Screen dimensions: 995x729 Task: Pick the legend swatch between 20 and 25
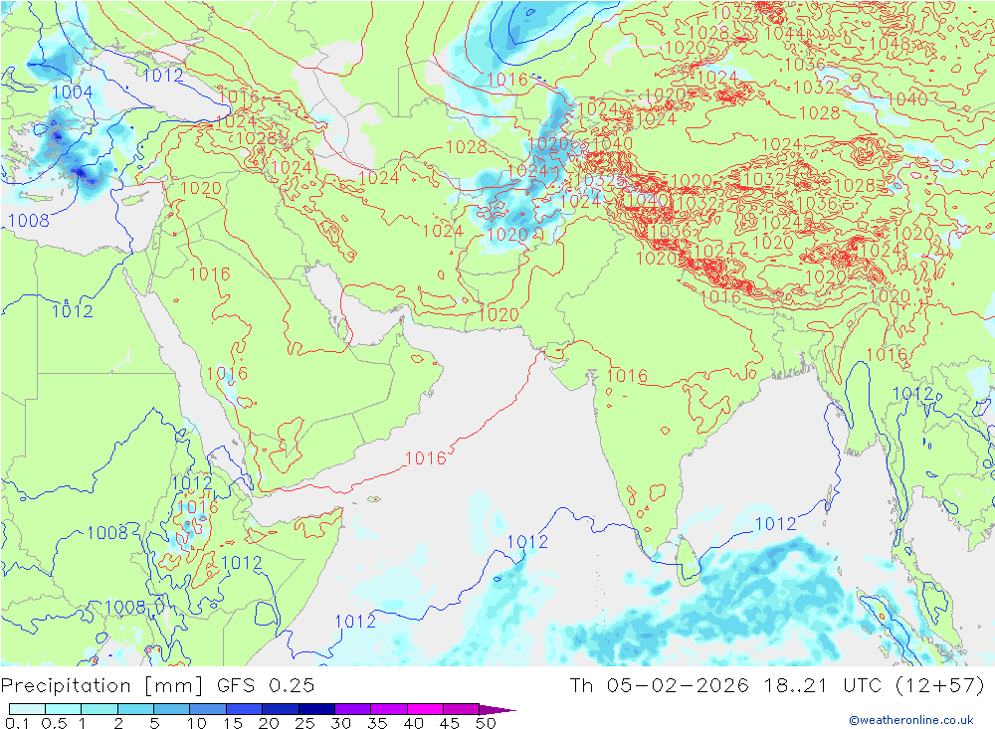pos(281,709)
